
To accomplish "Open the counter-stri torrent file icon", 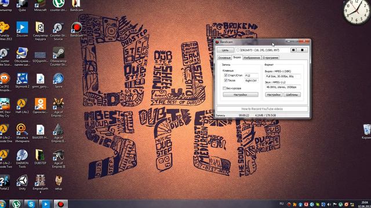I will click(58, 6).
